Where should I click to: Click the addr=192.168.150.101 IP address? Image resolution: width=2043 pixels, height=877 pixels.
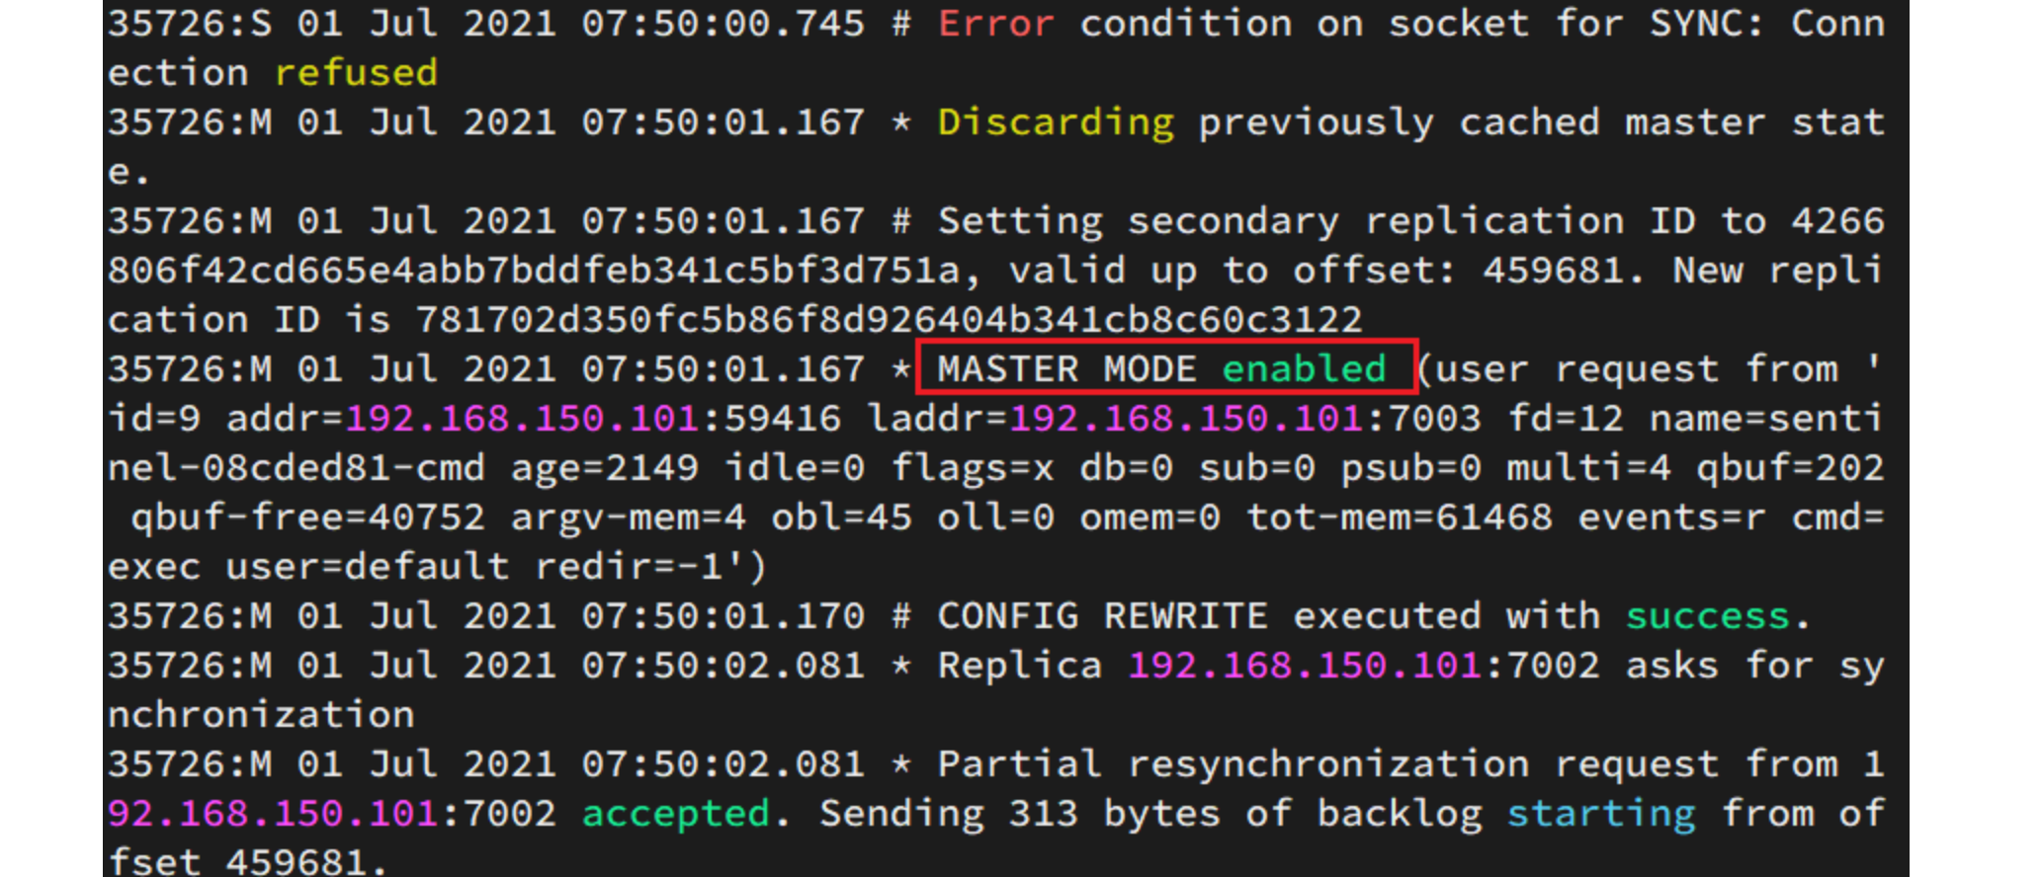[522, 419]
